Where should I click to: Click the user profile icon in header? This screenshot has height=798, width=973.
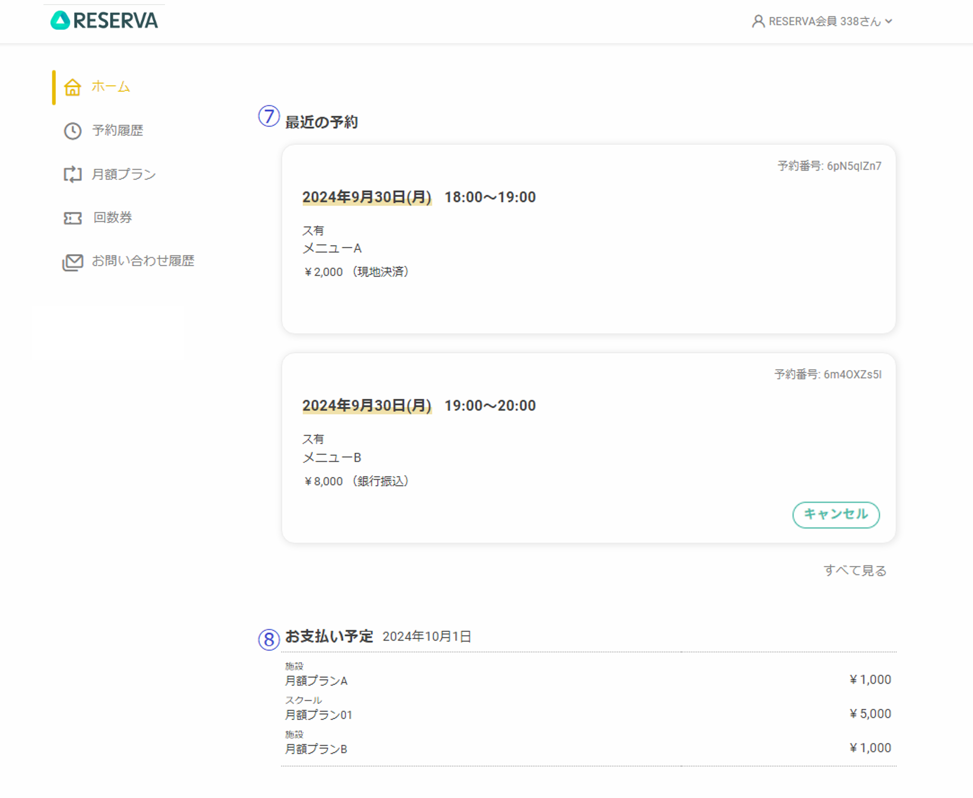click(758, 21)
